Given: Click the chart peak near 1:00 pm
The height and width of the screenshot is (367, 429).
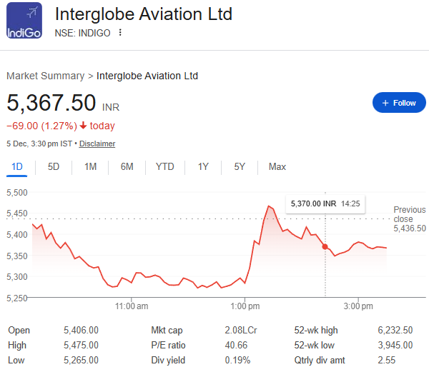Looking at the screenshot, I should pyautogui.click(x=269, y=206).
